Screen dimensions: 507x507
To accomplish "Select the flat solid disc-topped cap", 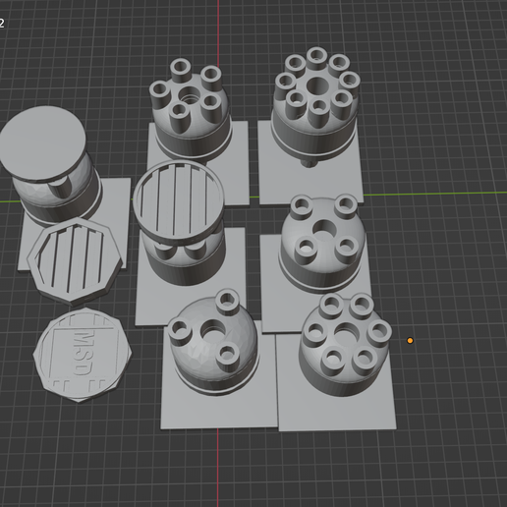I will 42,143.
